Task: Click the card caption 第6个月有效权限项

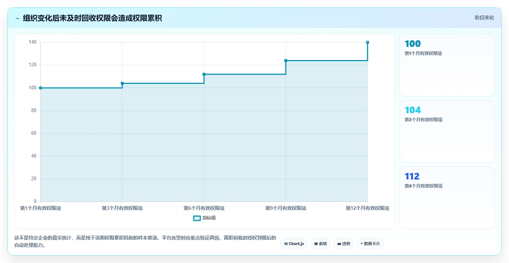Action: (423, 186)
